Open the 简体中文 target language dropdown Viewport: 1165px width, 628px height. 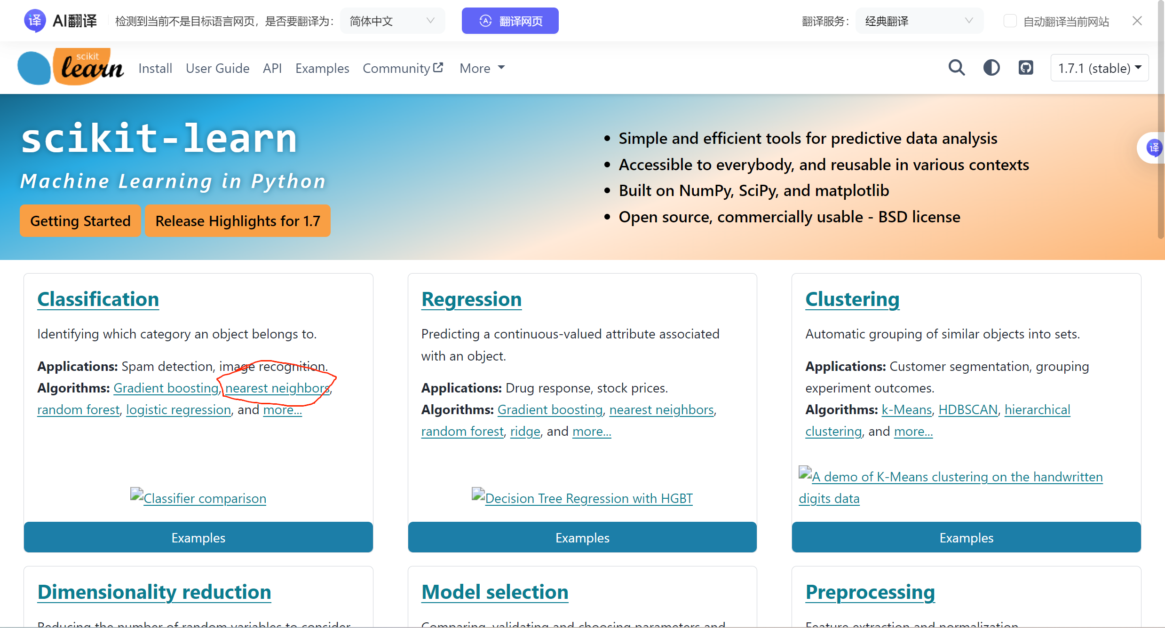tap(392, 21)
